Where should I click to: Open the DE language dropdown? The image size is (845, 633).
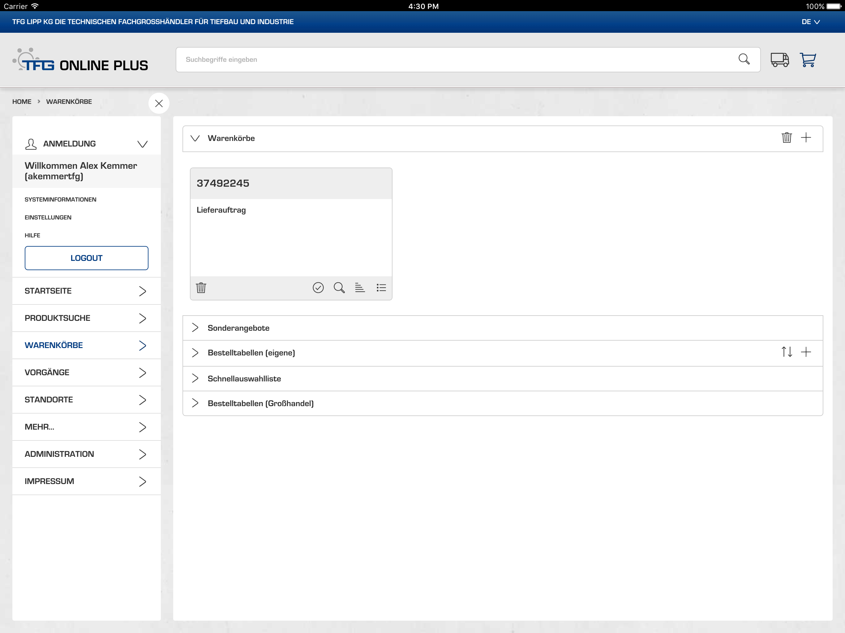coord(810,22)
